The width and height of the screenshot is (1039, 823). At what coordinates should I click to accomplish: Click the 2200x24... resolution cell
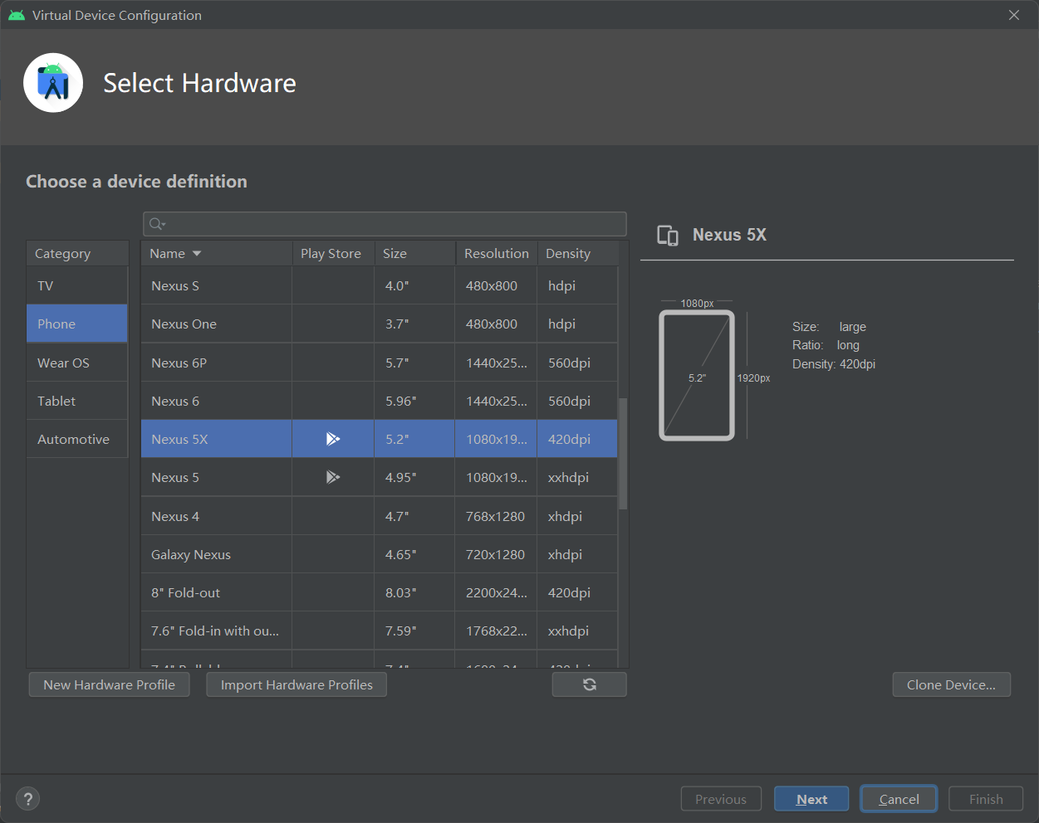[496, 592]
